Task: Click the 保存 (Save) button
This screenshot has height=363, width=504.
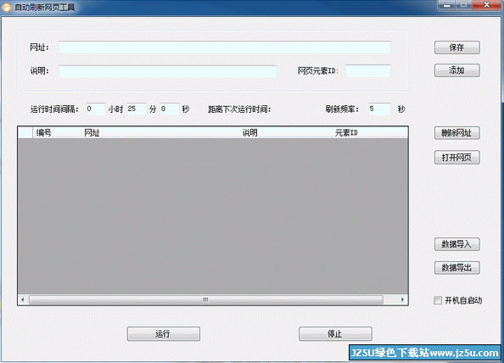Action: click(x=456, y=47)
